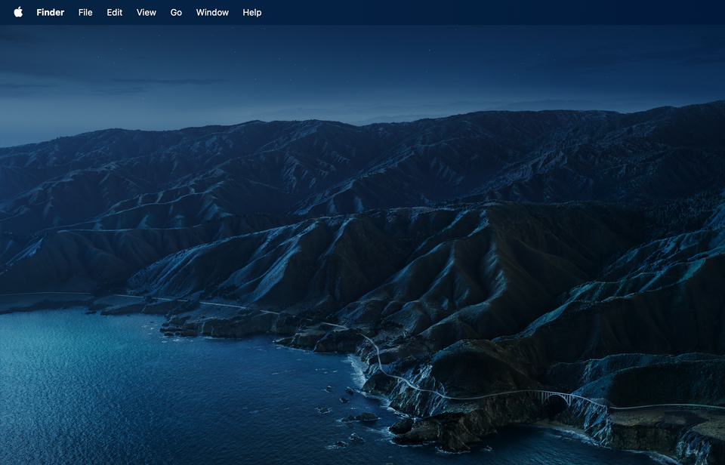The image size is (725, 465).
Task: Open the Edit menu
Action: point(115,12)
